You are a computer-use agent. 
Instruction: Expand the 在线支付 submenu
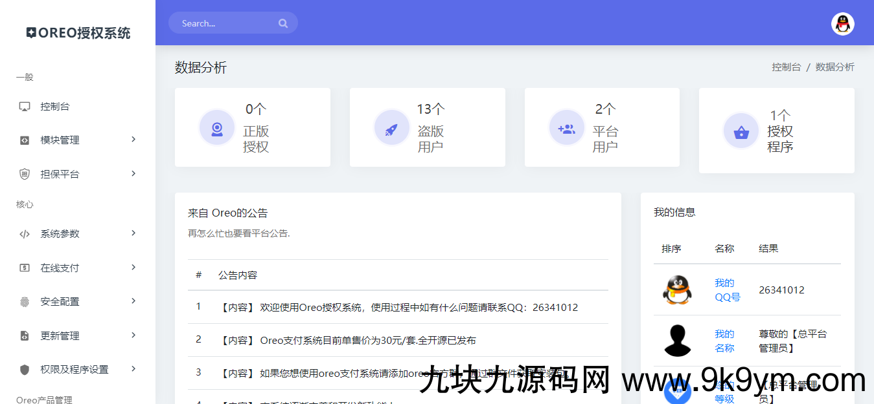pos(133,267)
